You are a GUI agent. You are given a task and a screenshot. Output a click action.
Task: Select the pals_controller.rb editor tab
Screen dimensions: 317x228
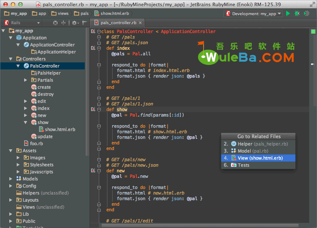click(118, 23)
